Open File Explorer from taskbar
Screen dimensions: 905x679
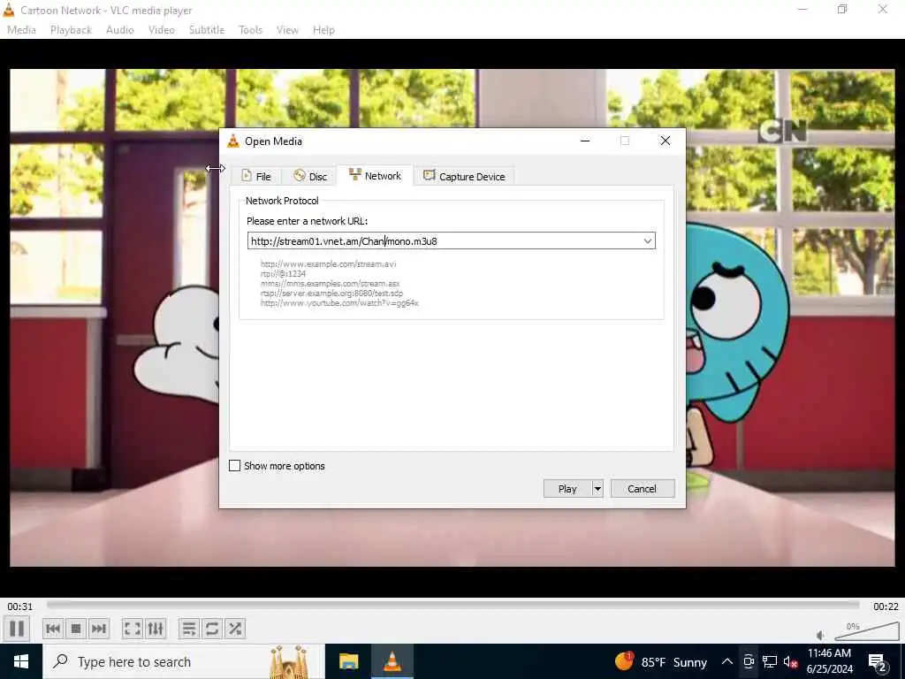pos(348,661)
